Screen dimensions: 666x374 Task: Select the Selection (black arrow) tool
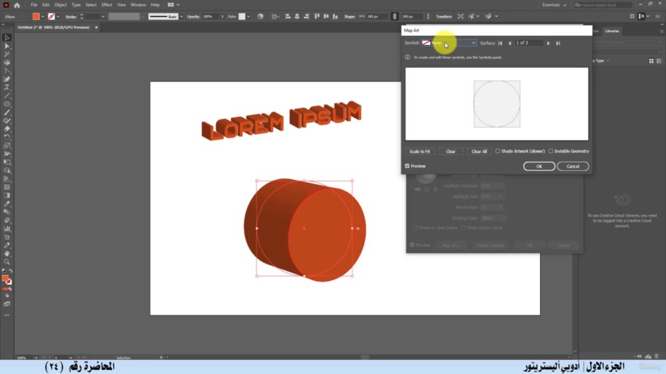tap(7, 38)
